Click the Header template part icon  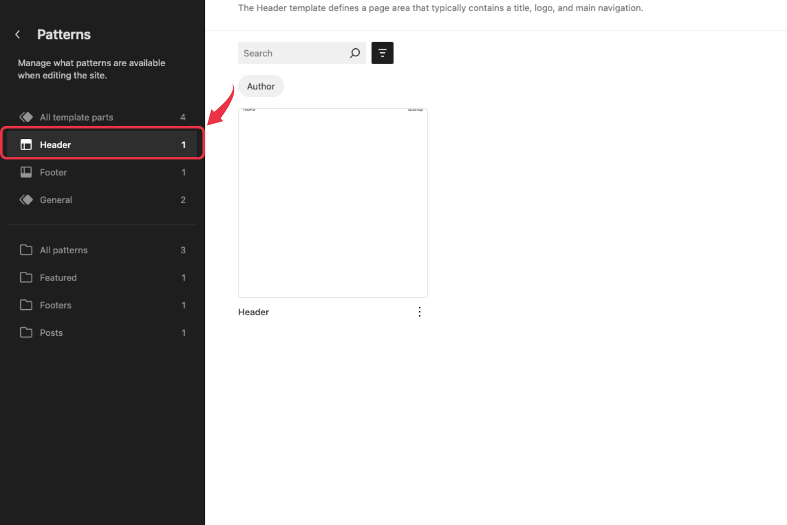(x=26, y=145)
